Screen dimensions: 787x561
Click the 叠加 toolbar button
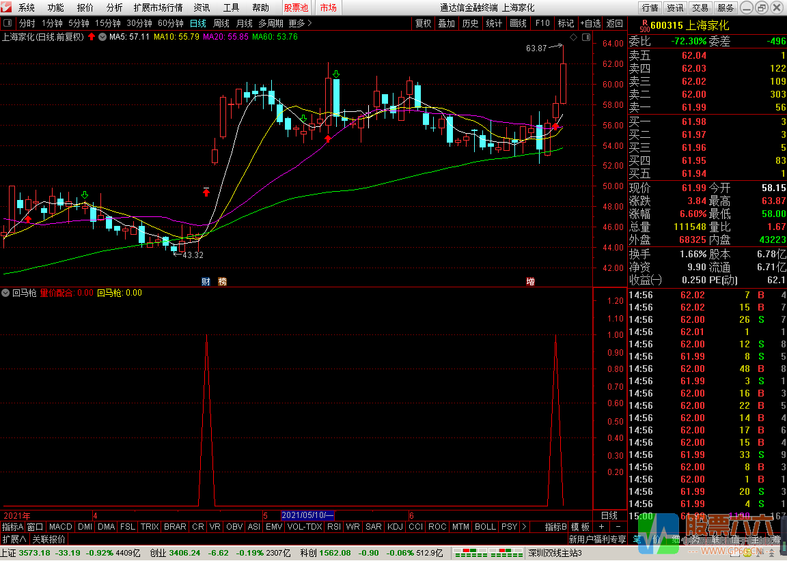pyautogui.click(x=446, y=23)
